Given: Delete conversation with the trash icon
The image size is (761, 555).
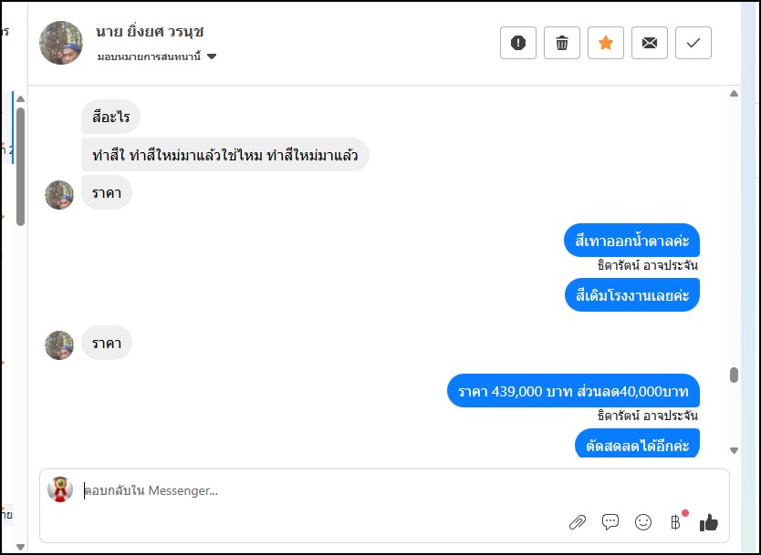Looking at the screenshot, I should pos(562,43).
